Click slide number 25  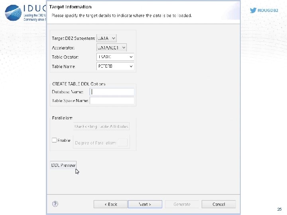(279, 209)
